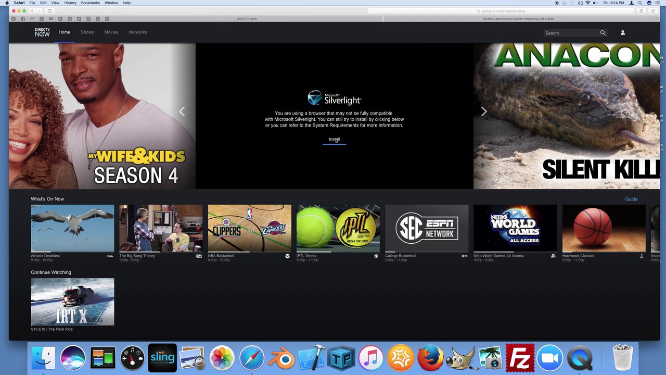Play IPTL Tennis thumbnail
The height and width of the screenshot is (375, 666).
[338, 228]
